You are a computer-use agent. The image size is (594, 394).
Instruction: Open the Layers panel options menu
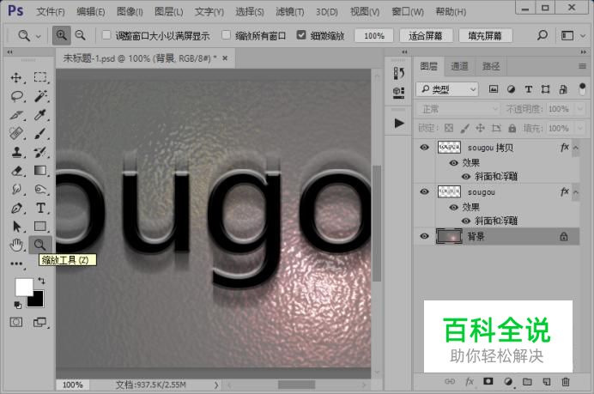coord(582,66)
